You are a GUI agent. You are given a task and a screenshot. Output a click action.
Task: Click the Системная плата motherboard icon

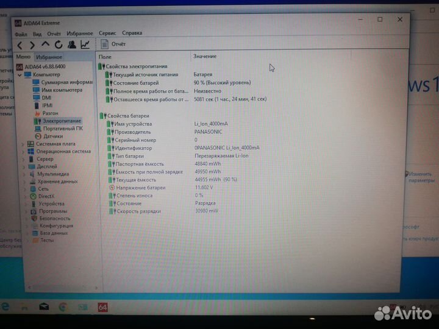[x=30, y=144]
